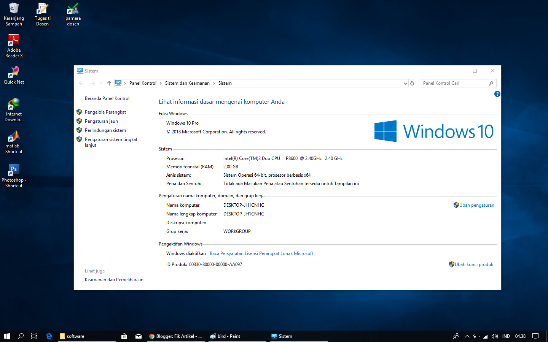Open Task View on taskbar
The height and width of the screenshot is (342, 548).
[34, 336]
